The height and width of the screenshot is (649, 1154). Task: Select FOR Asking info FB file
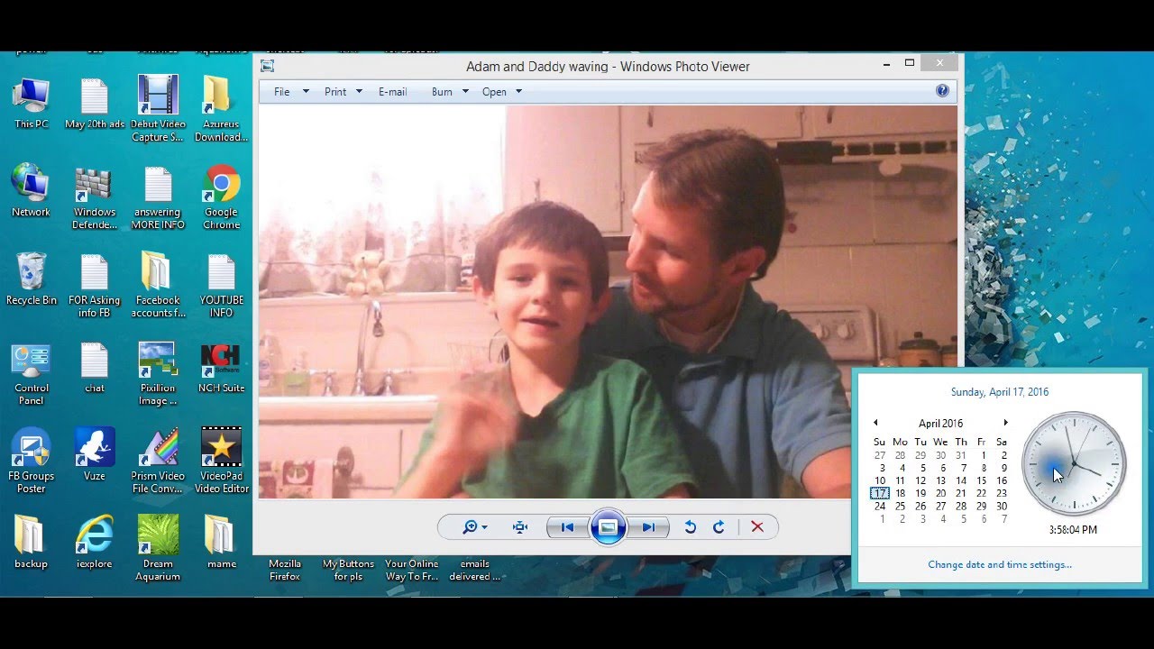point(95,285)
